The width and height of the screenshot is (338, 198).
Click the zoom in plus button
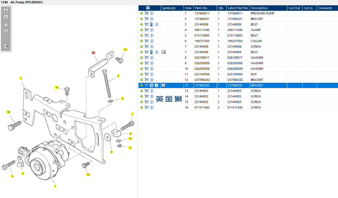[6, 11]
